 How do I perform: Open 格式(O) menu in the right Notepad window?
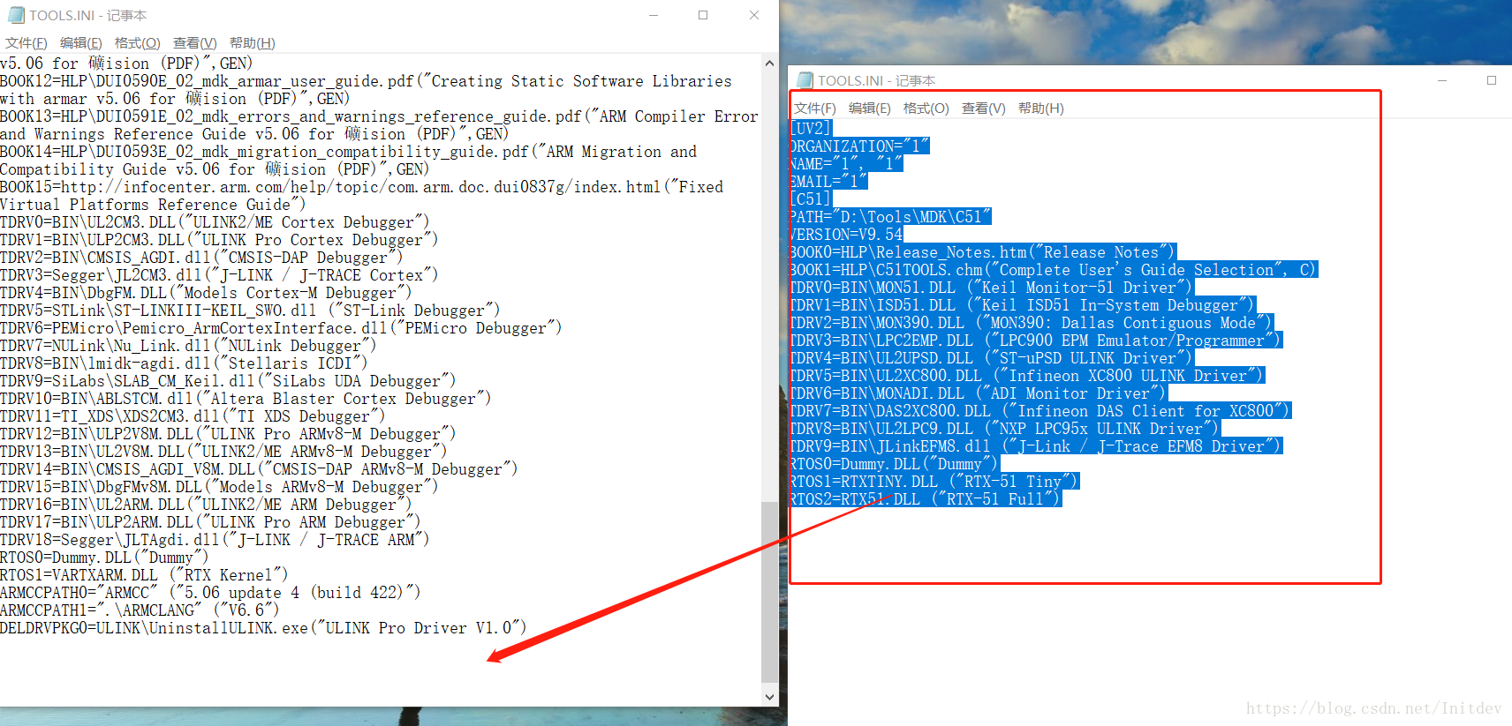click(x=926, y=109)
